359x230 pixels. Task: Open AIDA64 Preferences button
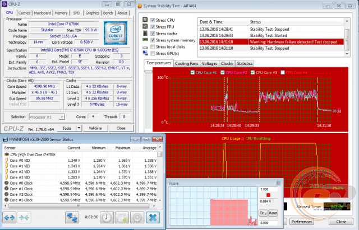pyautogui.click(x=302, y=222)
